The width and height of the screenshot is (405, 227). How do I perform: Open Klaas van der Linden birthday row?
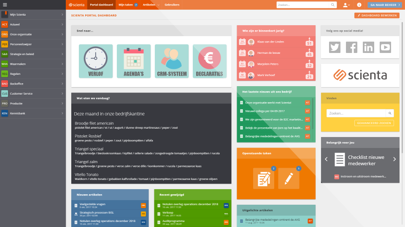click(x=276, y=42)
